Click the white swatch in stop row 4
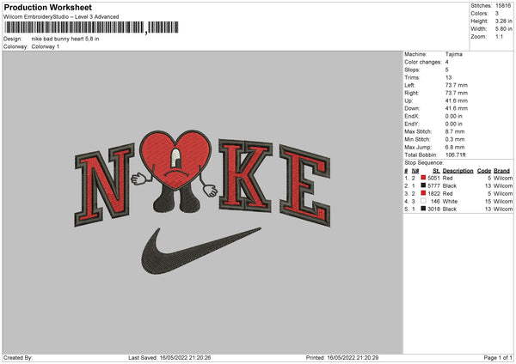This screenshot has width=516, height=364. click(x=423, y=201)
